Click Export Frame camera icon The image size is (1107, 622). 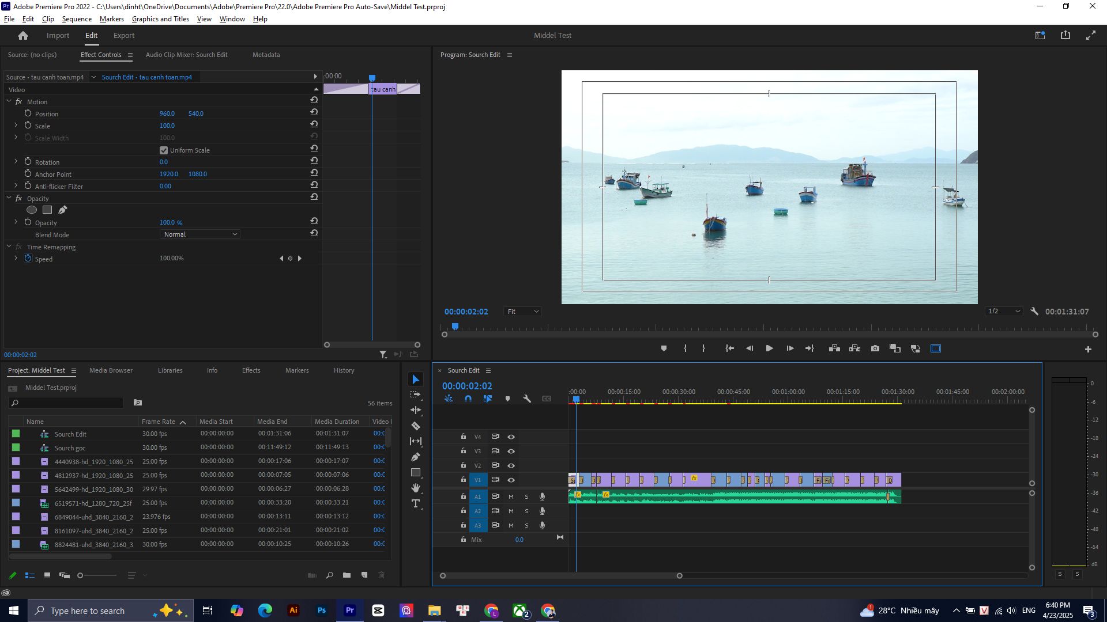point(875,348)
